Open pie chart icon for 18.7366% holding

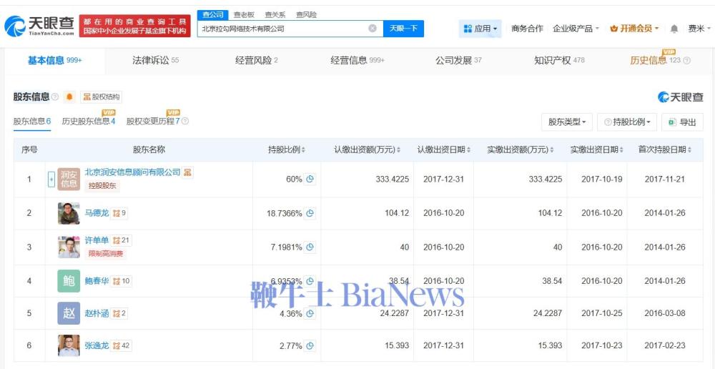(310, 213)
